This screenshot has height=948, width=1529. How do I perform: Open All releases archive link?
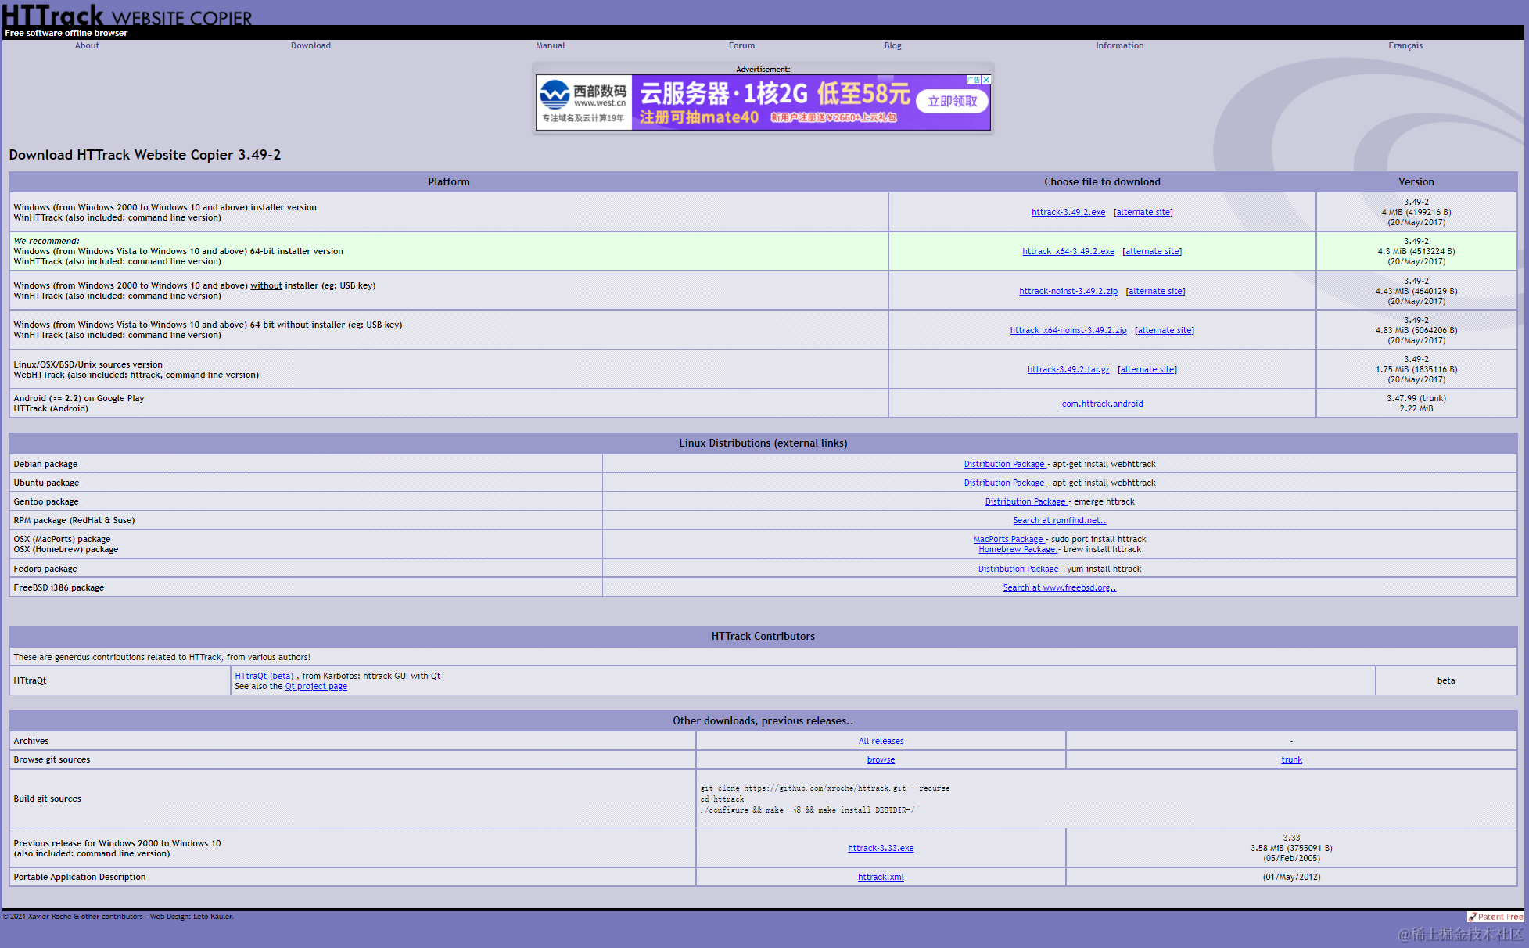881,742
